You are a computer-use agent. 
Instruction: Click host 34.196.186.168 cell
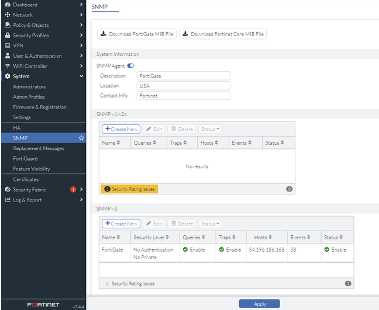click(267, 249)
